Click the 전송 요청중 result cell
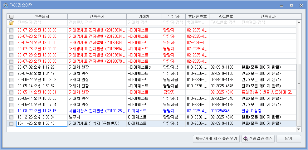Image resolution: width=308 pixels, height=150 pixels. point(268,111)
